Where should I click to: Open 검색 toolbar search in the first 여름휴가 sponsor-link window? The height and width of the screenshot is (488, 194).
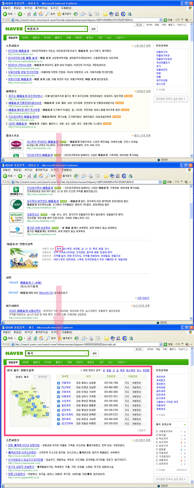pos(50,14)
